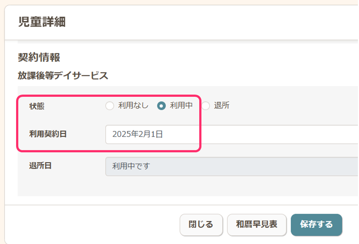Click the 児童詳細 dialog title

coord(42,22)
